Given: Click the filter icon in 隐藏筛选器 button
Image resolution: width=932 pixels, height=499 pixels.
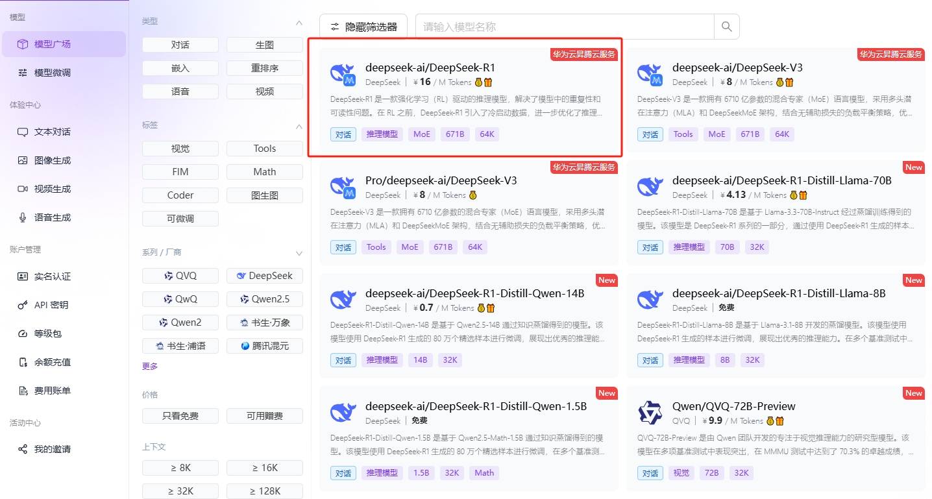Looking at the screenshot, I should click(335, 27).
